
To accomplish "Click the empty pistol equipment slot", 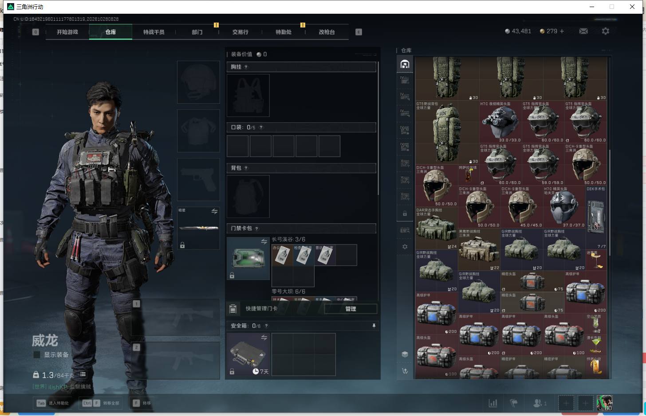I will (x=198, y=180).
